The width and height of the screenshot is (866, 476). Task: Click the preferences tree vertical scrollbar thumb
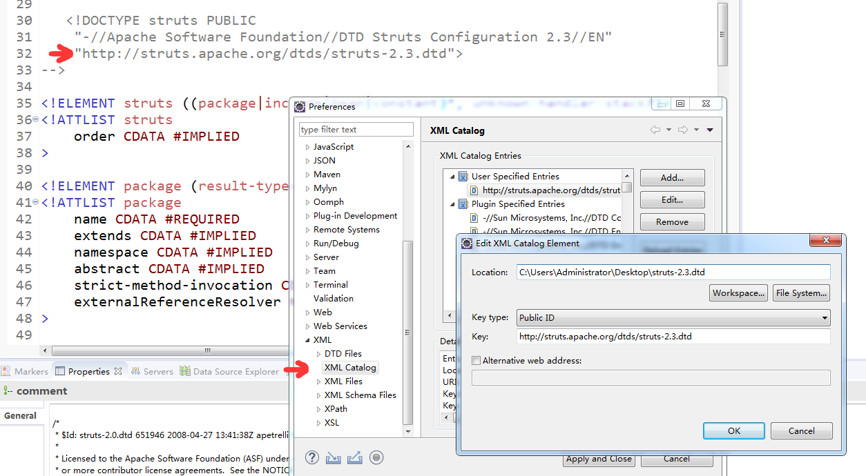pos(408,333)
